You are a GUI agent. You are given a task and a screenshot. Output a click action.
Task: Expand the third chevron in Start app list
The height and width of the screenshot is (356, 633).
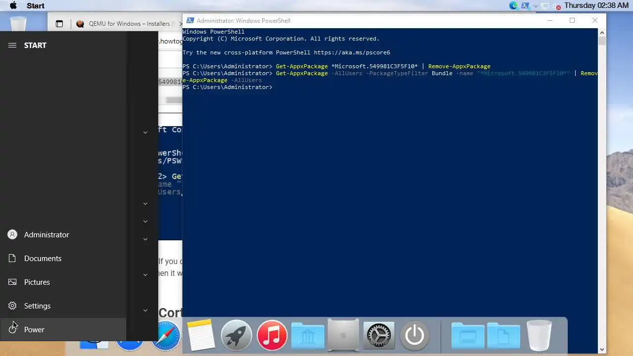[x=145, y=222]
